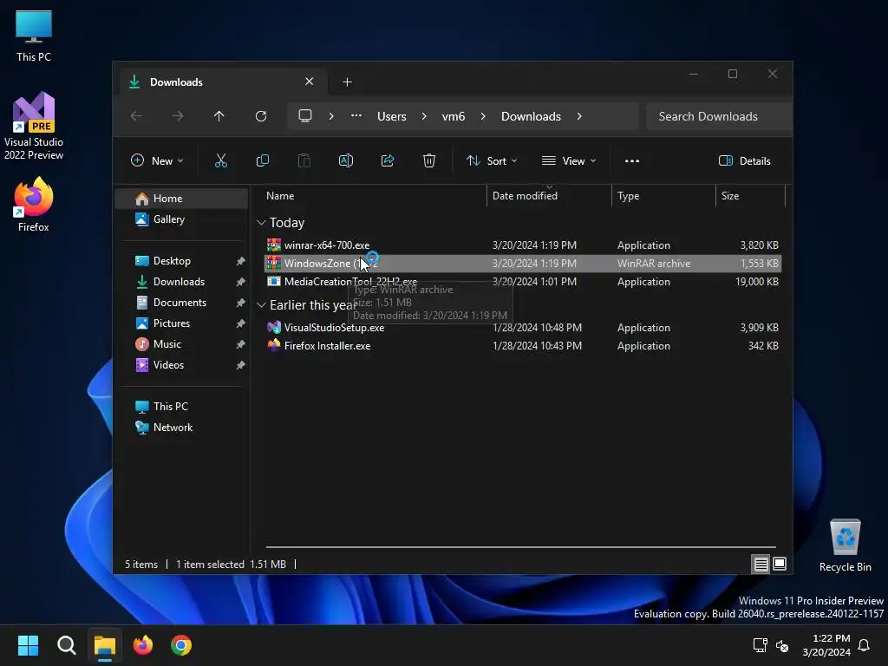The image size is (888, 666).
Task: Click File Explorer in the taskbar
Action: [105, 645]
